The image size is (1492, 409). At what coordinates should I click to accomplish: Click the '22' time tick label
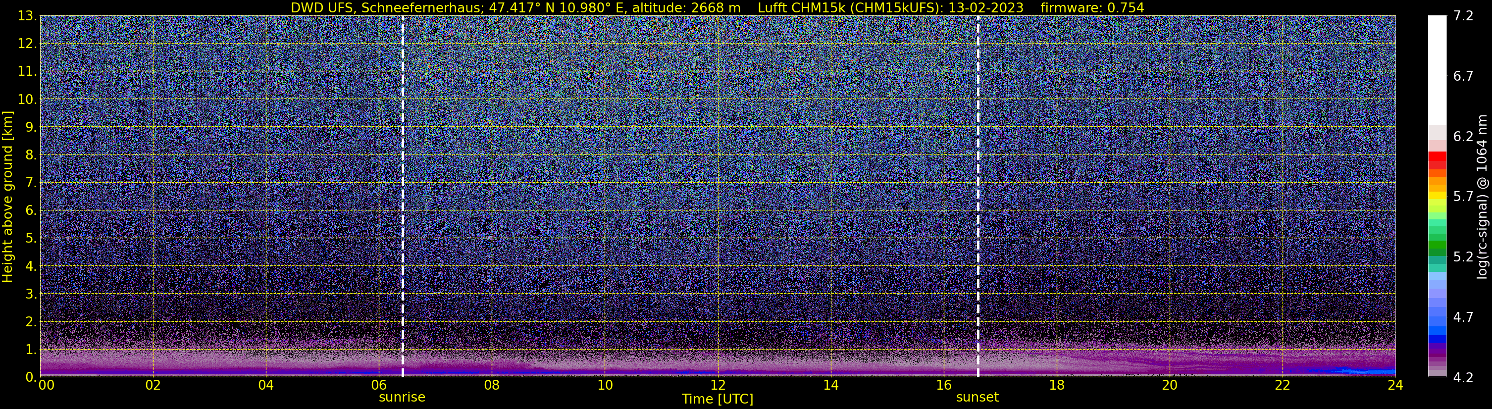pyautogui.click(x=1283, y=385)
